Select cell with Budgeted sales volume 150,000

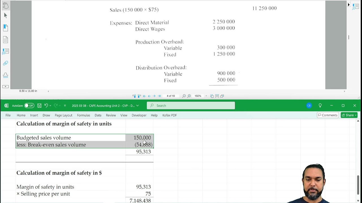(x=140, y=138)
